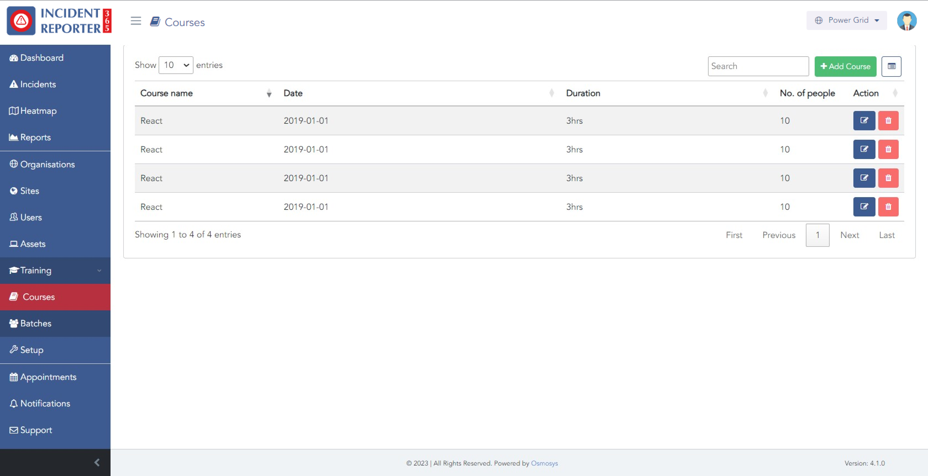Collapse sidebar using bottom left arrow
928x476 pixels.
[96, 462]
